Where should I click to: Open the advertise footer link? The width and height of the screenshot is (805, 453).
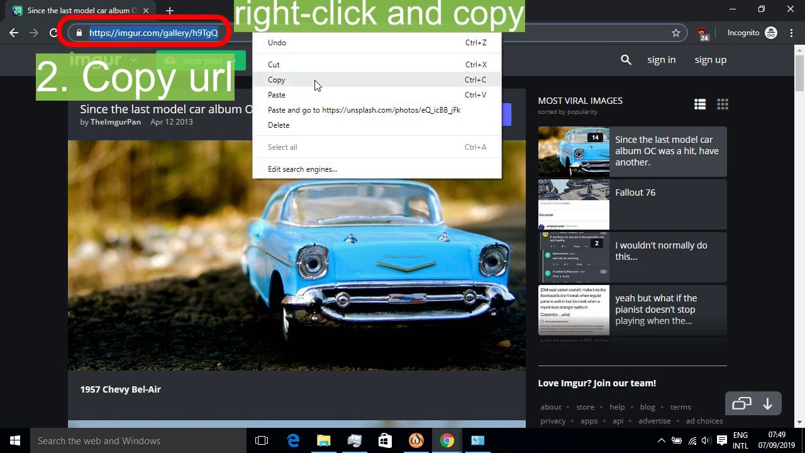pyautogui.click(x=655, y=421)
